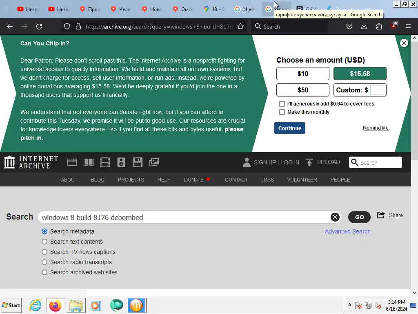The image size is (418, 314).
Task: Switch to the 'chest' Google tab
Action: tap(245, 9)
